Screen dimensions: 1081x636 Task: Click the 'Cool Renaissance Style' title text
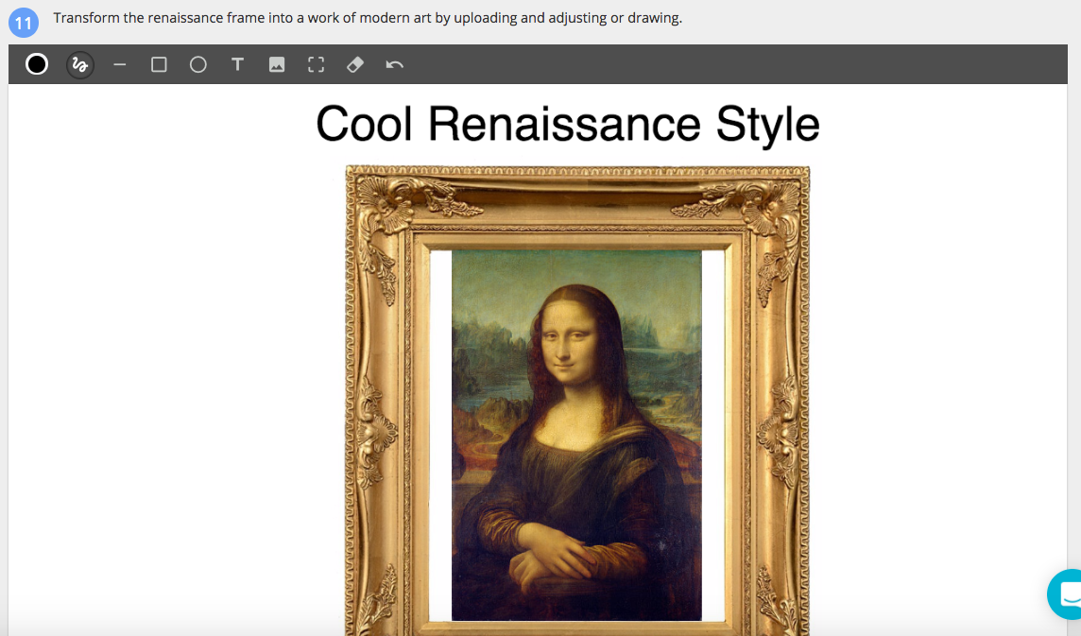(567, 125)
